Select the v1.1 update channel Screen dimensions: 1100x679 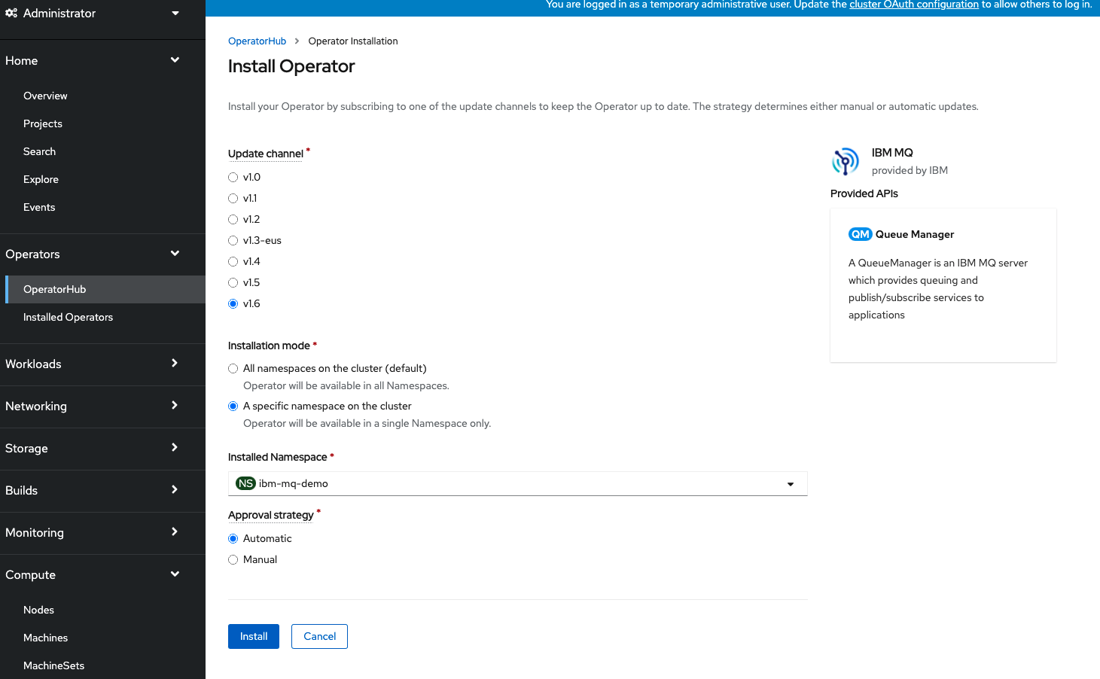pos(233,199)
